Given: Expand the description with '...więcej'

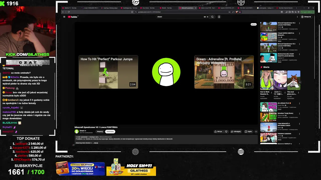Looking at the screenshot, I should (x=95, y=143).
